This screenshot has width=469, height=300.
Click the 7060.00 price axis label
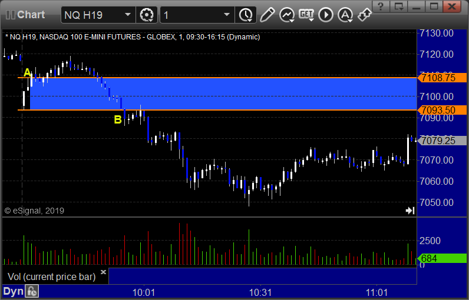click(x=437, y=181)
